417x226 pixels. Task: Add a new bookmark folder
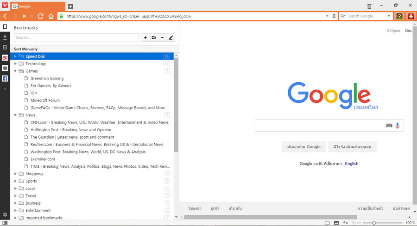tap(153, 37)
